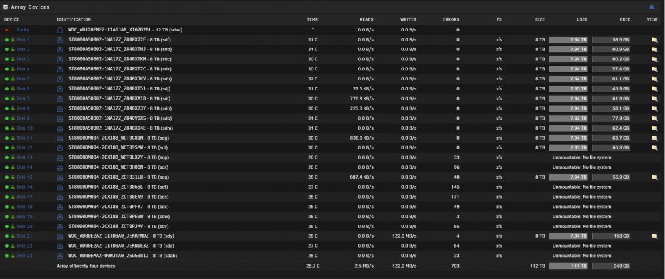Click the IDENTIFICATION column header
The image size is (665, 279).
(74, 19)
